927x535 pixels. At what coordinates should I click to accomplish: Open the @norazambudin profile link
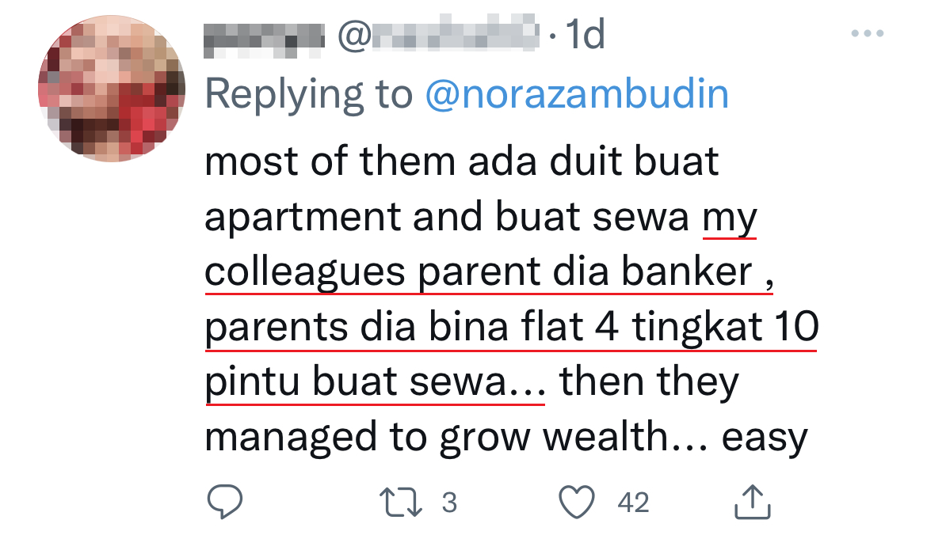pyautogui.click(x=577, y=94)
